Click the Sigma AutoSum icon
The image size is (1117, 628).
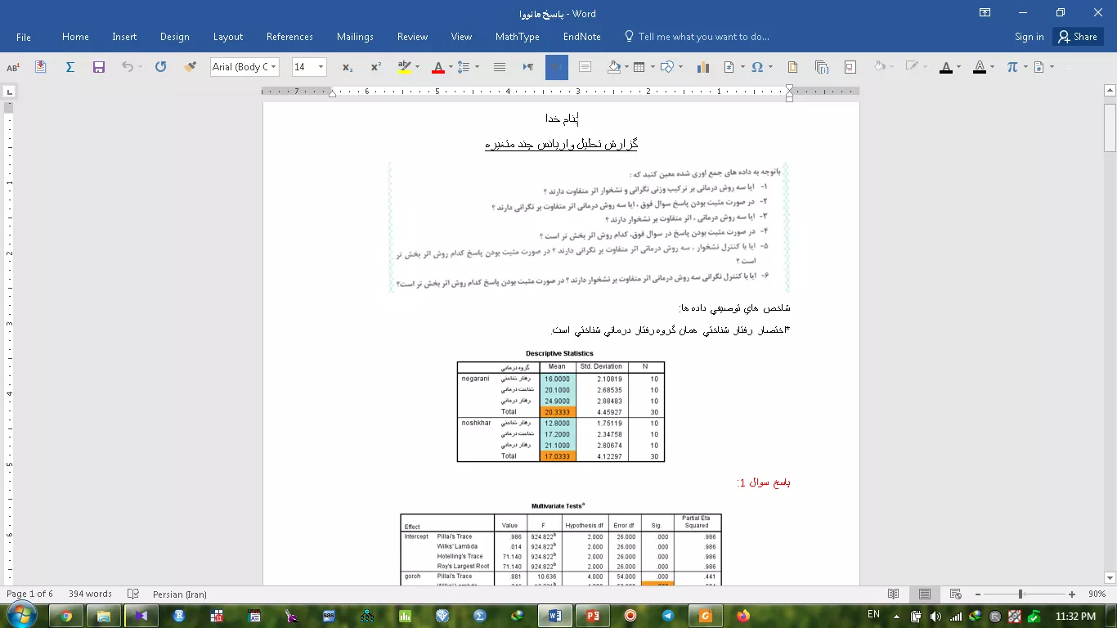[70, 67]
